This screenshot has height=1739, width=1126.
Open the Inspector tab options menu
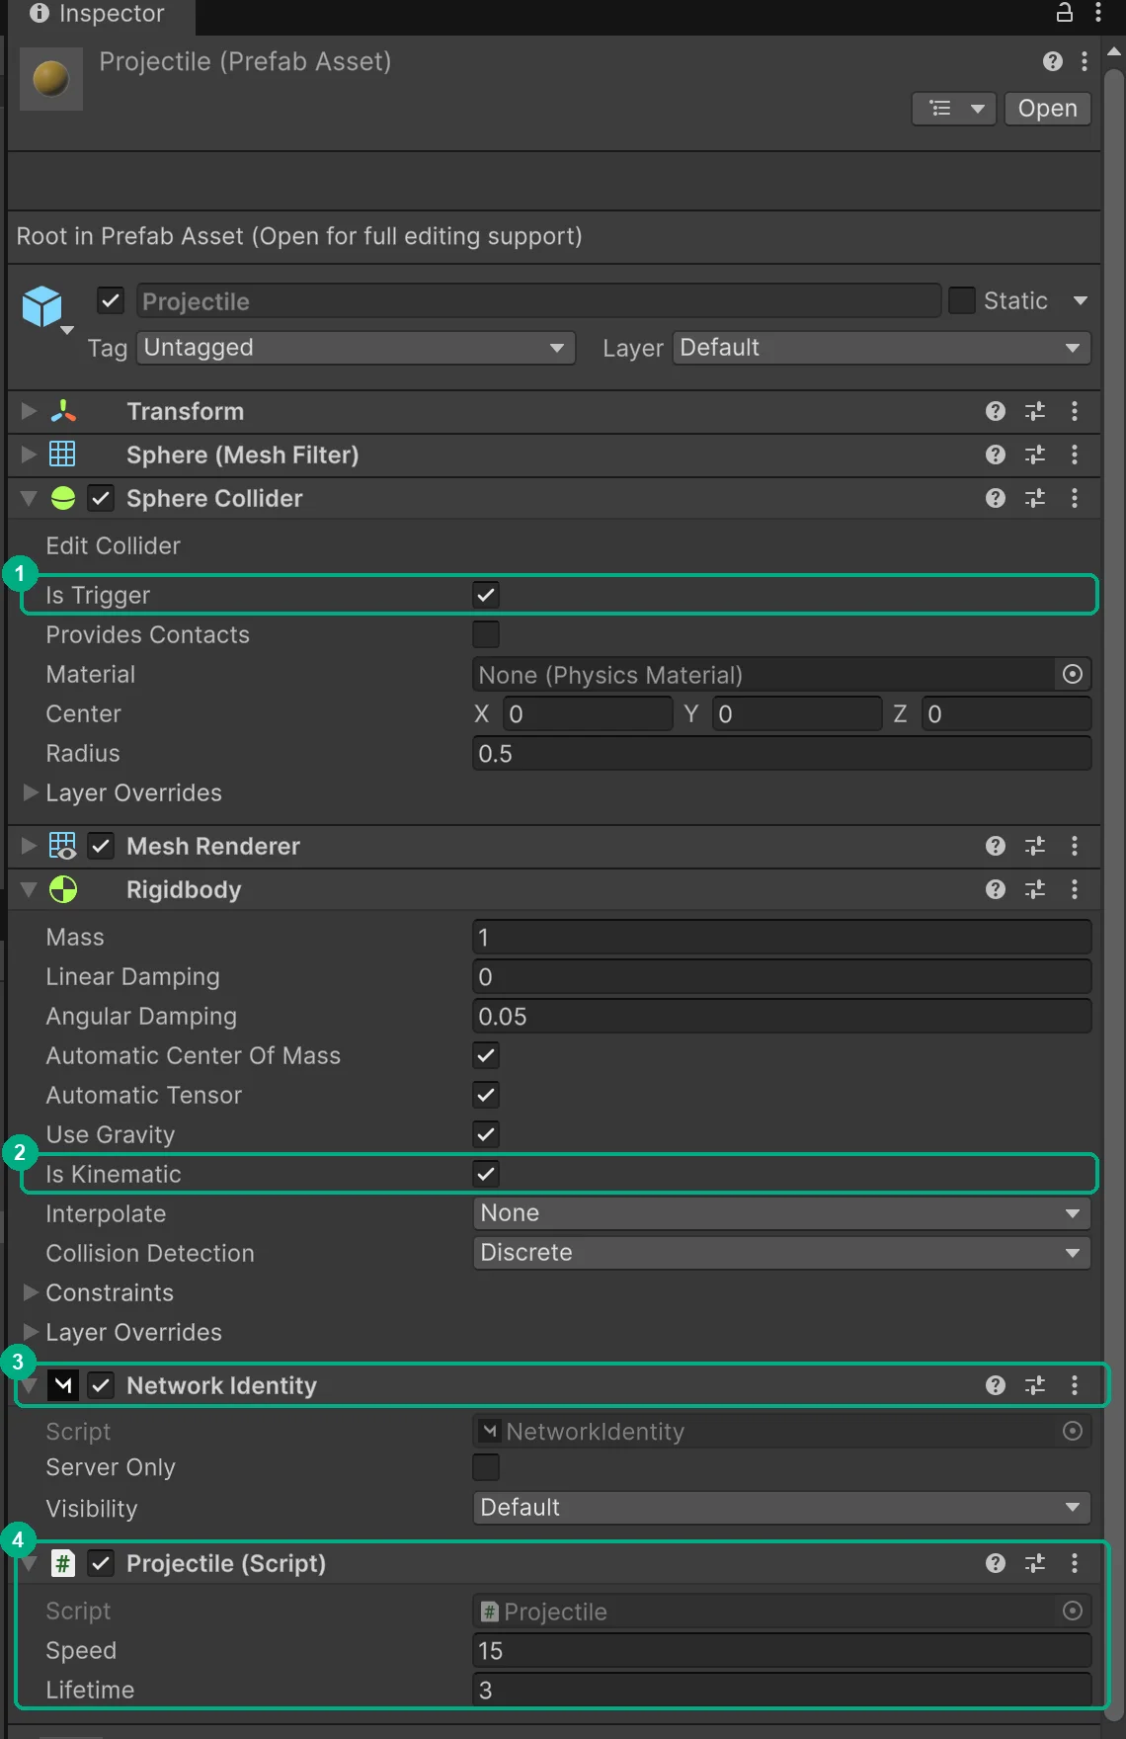point(1098,12)
